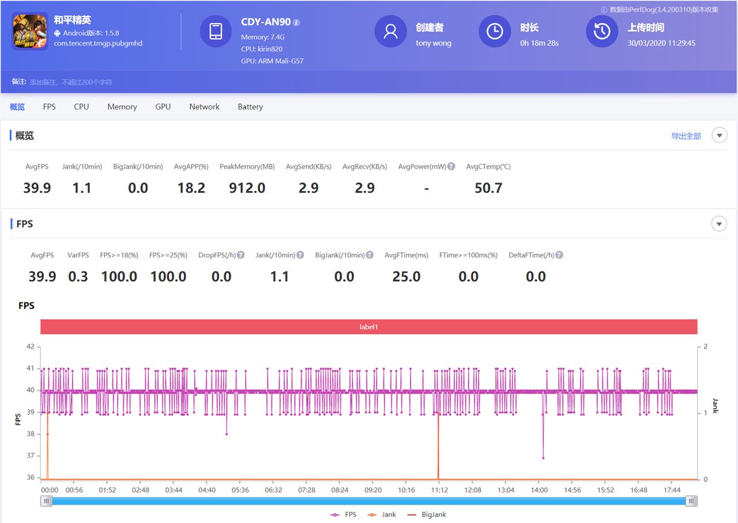This screenshot has width=738, height=523.
Task: Toggle the FPS series in chart legend
Action: point(344,514)
